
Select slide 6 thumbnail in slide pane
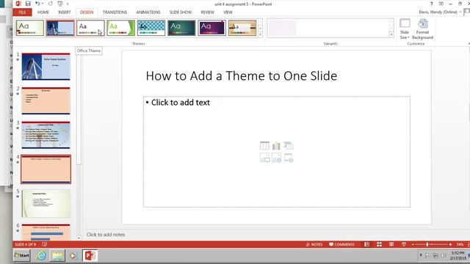point(46,232)
